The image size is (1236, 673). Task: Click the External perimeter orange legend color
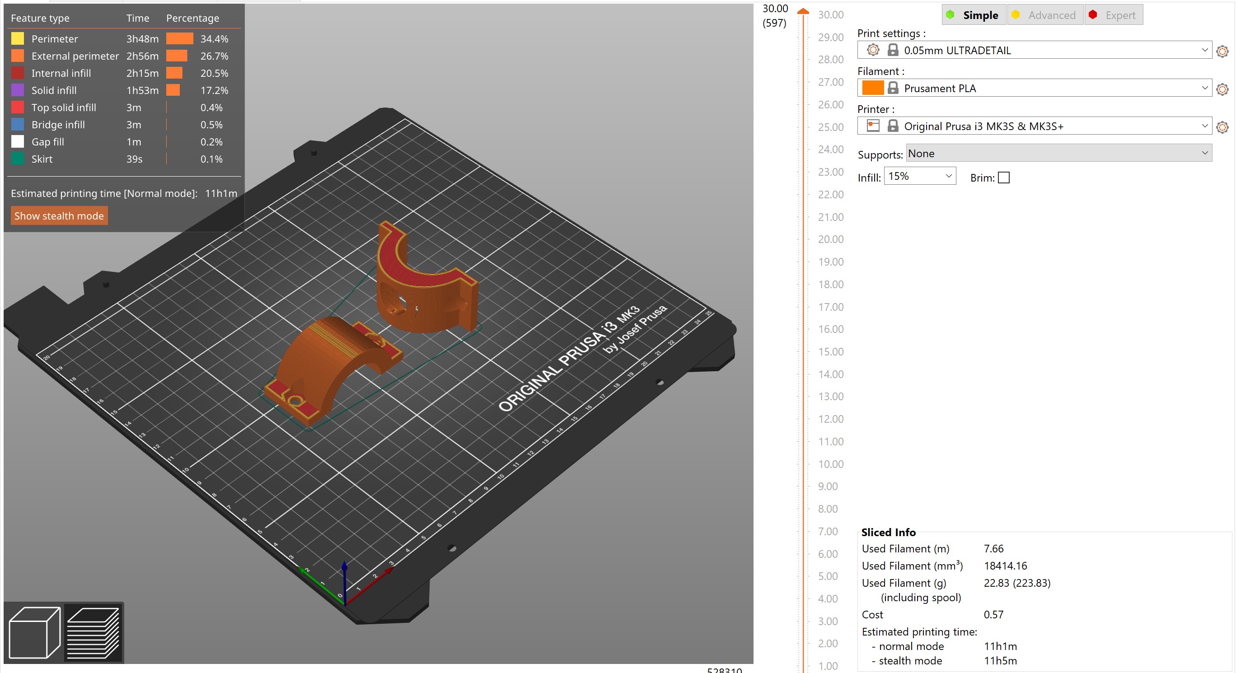[x=18, y=56]
